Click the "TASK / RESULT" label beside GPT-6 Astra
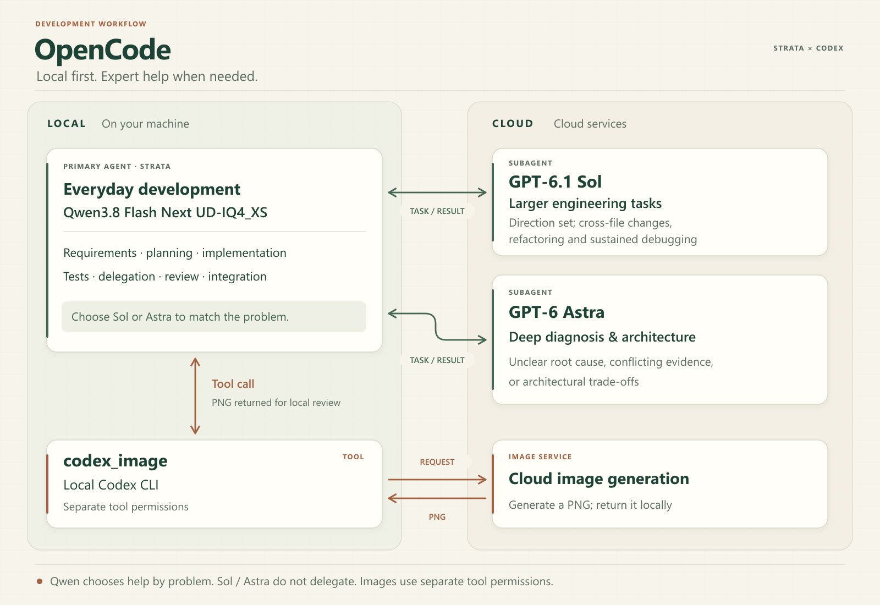Screen dimensions: 880x605 click(437, 360)
